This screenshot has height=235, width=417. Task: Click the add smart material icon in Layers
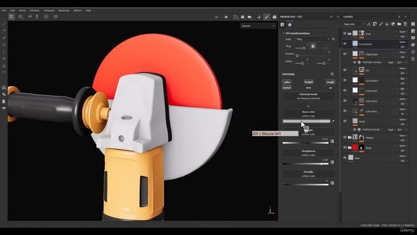[393, 24]
